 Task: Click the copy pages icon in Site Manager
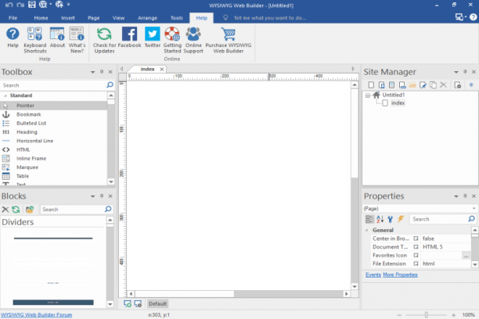click(433, 85)
